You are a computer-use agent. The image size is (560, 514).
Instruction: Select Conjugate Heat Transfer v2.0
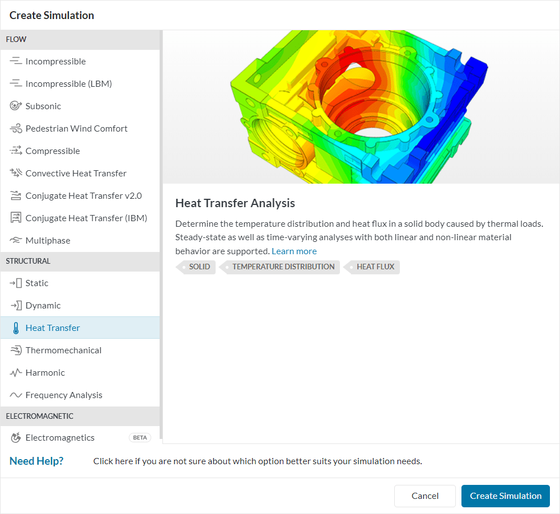pyautogui.click(x=83, y=195)
